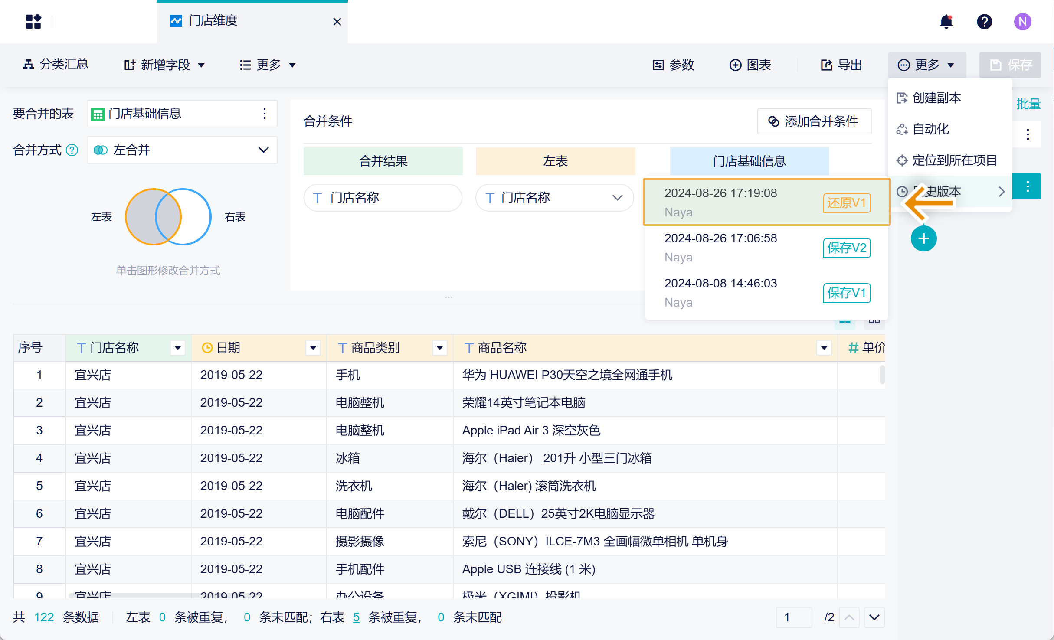Restore version with 还原V1 tag
Screen dimensions: 1054x640
tap(846, 203)
